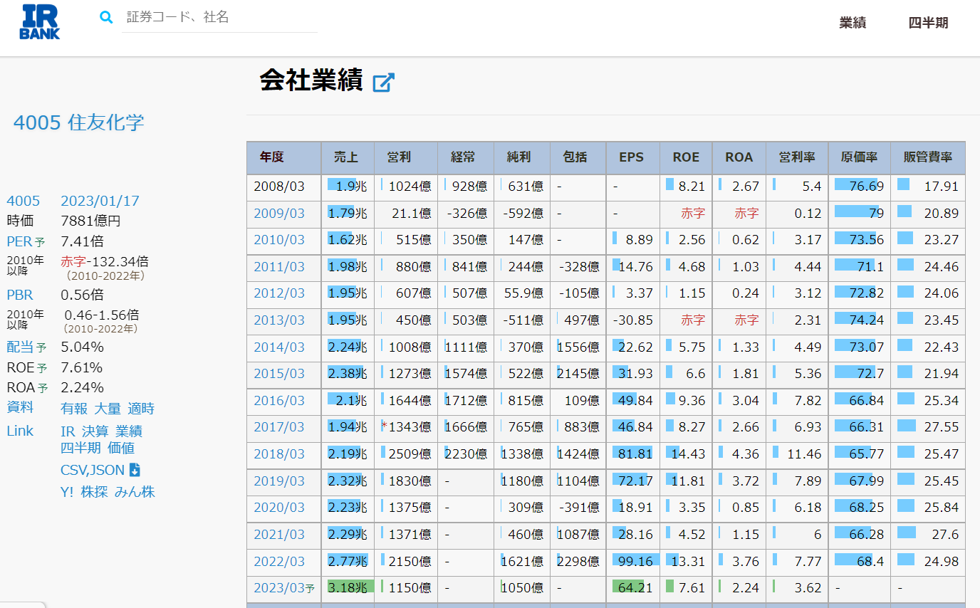
Task: Open the 業績 link in sidebar list
Action: [x=129, y=431]
